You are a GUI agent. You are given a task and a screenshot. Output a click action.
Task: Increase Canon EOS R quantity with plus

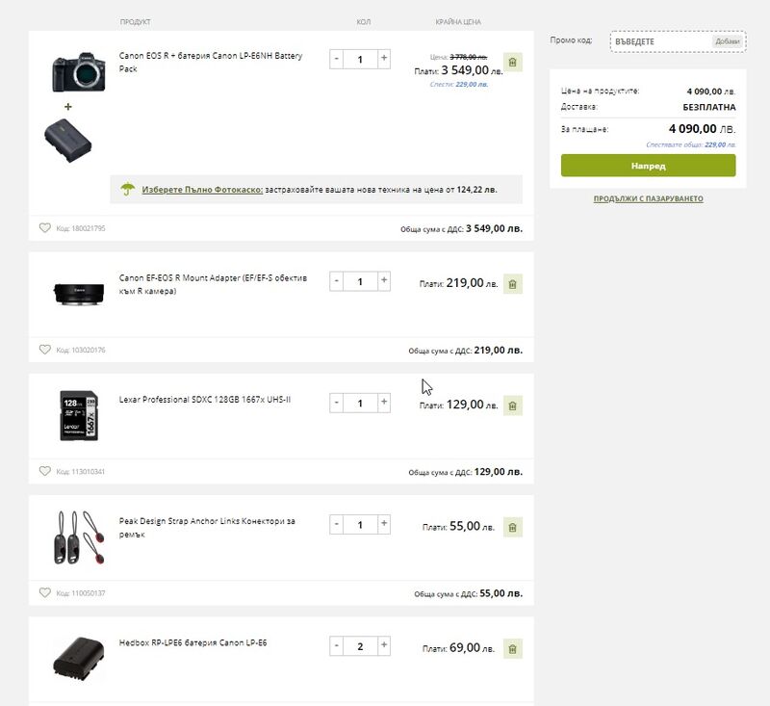[x=384, y=59]
